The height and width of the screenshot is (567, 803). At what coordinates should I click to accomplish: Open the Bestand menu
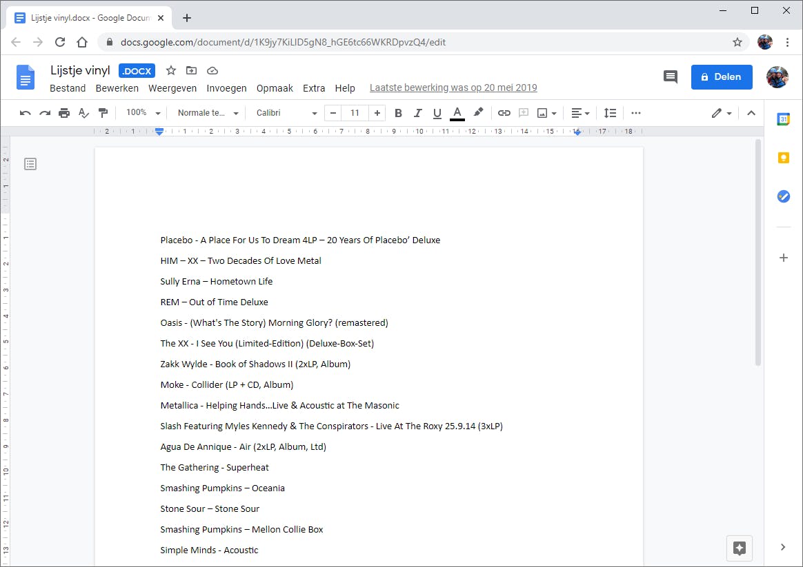[68, 88]
